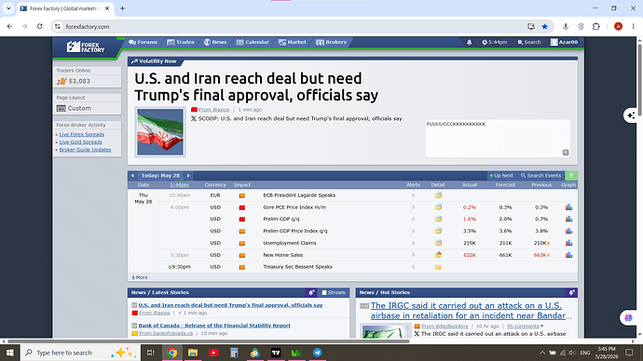Click the comment text box with FUUUCC text
643x361 pixels.
[x=498, y=139]
